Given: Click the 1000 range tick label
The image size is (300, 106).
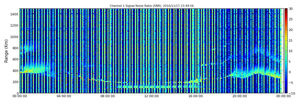Looking at the screenshot, I should (x=15, y=37).
